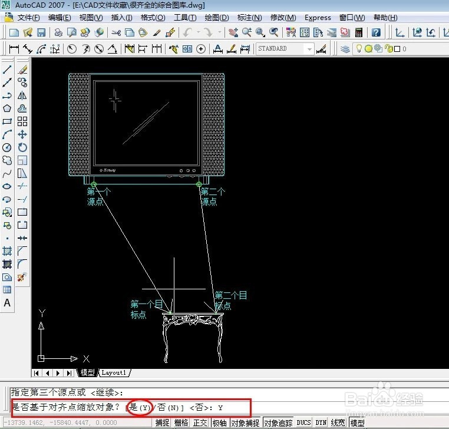This screenshot has width=449, height=429.
Task: Click the Pan realtime hand icon
Action: click(233, 32)
